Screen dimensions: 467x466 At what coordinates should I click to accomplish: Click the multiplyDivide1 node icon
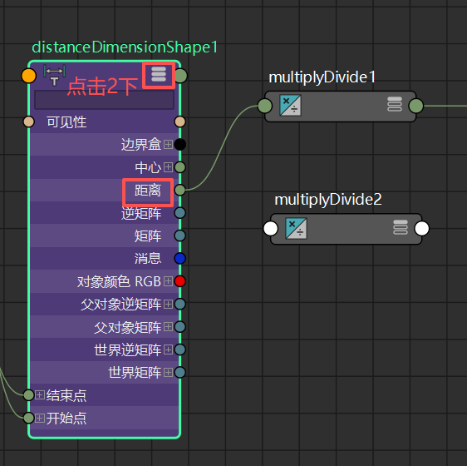[x=290, y=106]
